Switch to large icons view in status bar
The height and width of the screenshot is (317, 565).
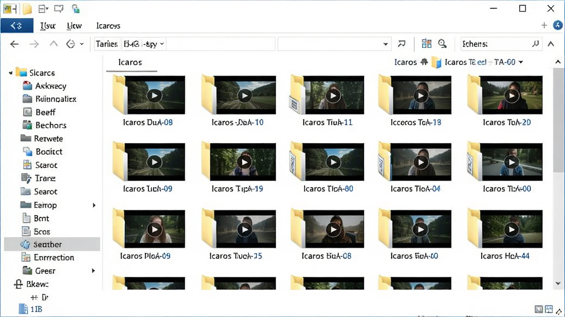549,309
